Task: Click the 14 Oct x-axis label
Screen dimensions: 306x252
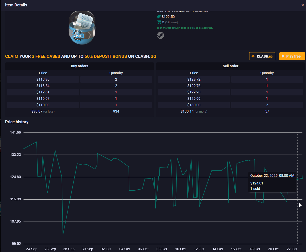Action: [x=217, y=249]
